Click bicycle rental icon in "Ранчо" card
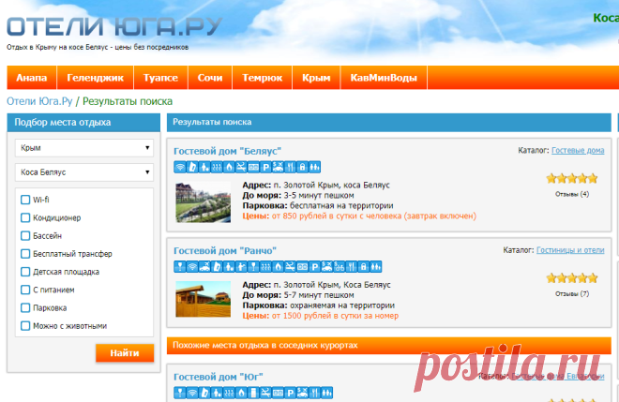Viewport: 619px width, 402px height. pyautogui.click(x=340, y=267)
